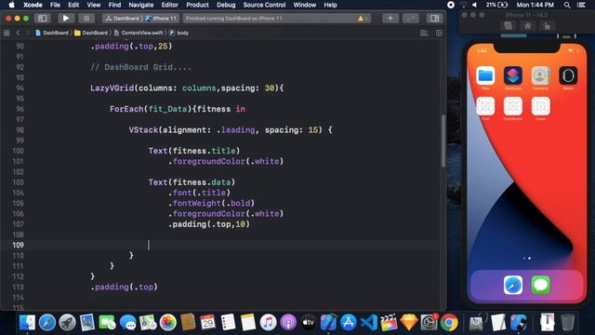Open the Product menu
Image resolution: width=595 pixels, height=335 pixels.
coord(197,5)
